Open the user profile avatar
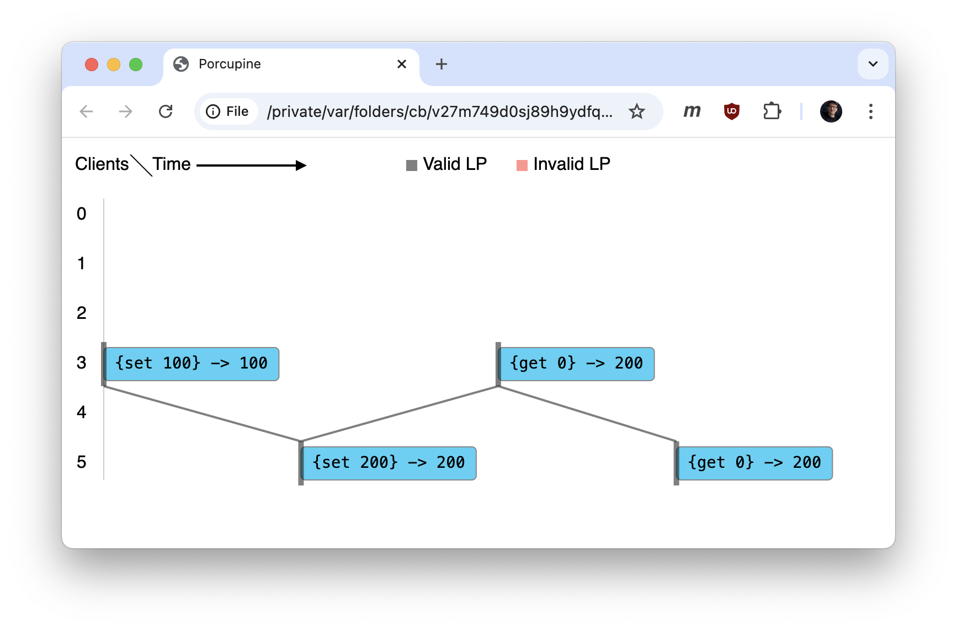The image size is (957, 630). (831, 111)
